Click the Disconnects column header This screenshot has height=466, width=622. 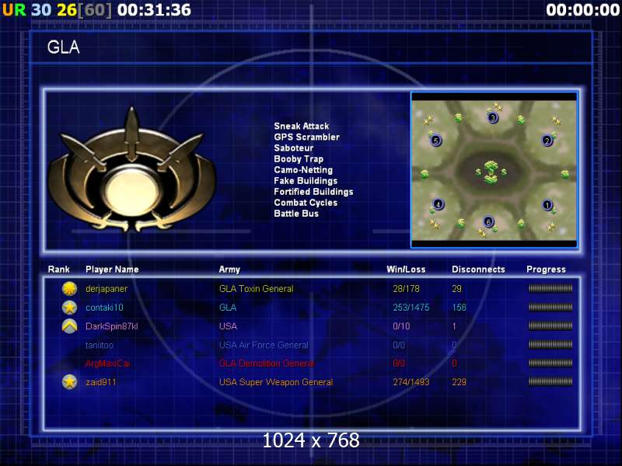478,270
